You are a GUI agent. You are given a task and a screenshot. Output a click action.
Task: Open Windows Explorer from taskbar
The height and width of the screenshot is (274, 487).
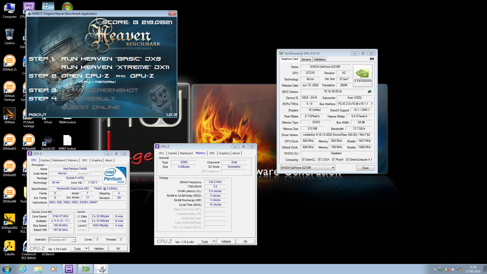(x=38, y=269)
